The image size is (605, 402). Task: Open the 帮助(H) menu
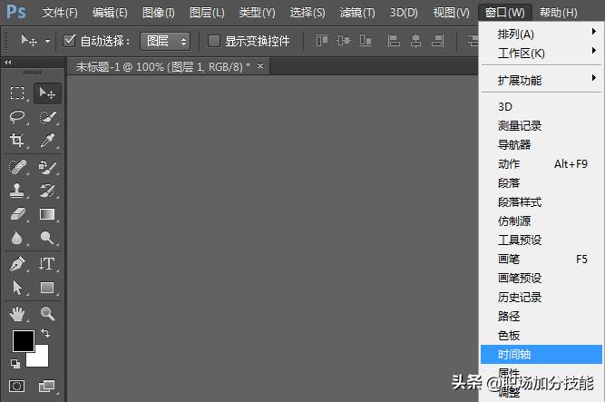[559, 13]
